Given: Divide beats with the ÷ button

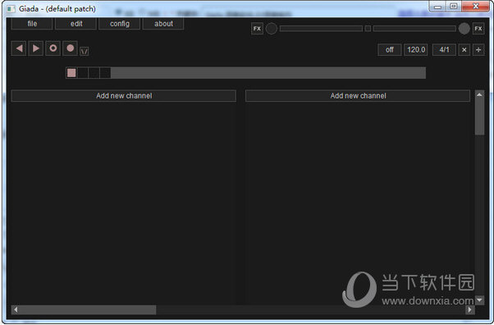Looking at the screenshot, I should (478, 50).
